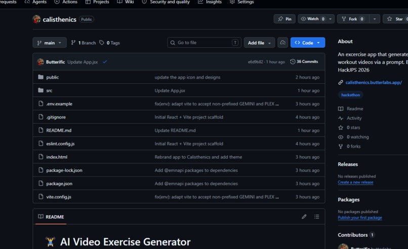Open the latest Update App.jsx commit message
The height and width of the screenshot is (249, 408).
[x=83, y=62]
